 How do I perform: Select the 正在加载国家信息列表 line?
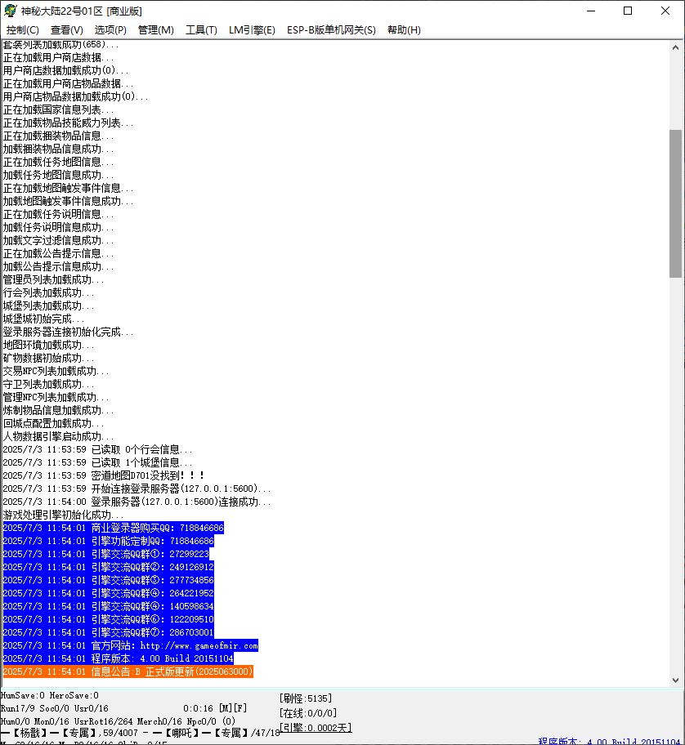[x=58, y=109]
